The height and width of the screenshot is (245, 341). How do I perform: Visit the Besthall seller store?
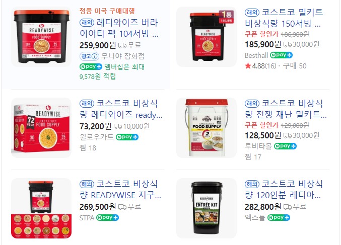[x=256, y=55]
